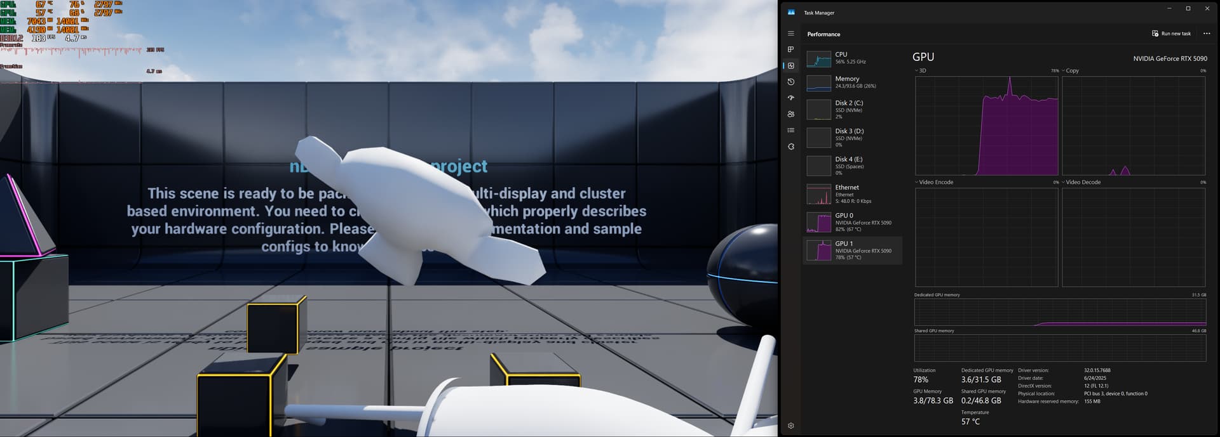1220x437 pixels.
Task: Open the Video Decode graph dropdown
Action: click(x=1063, y=183)
